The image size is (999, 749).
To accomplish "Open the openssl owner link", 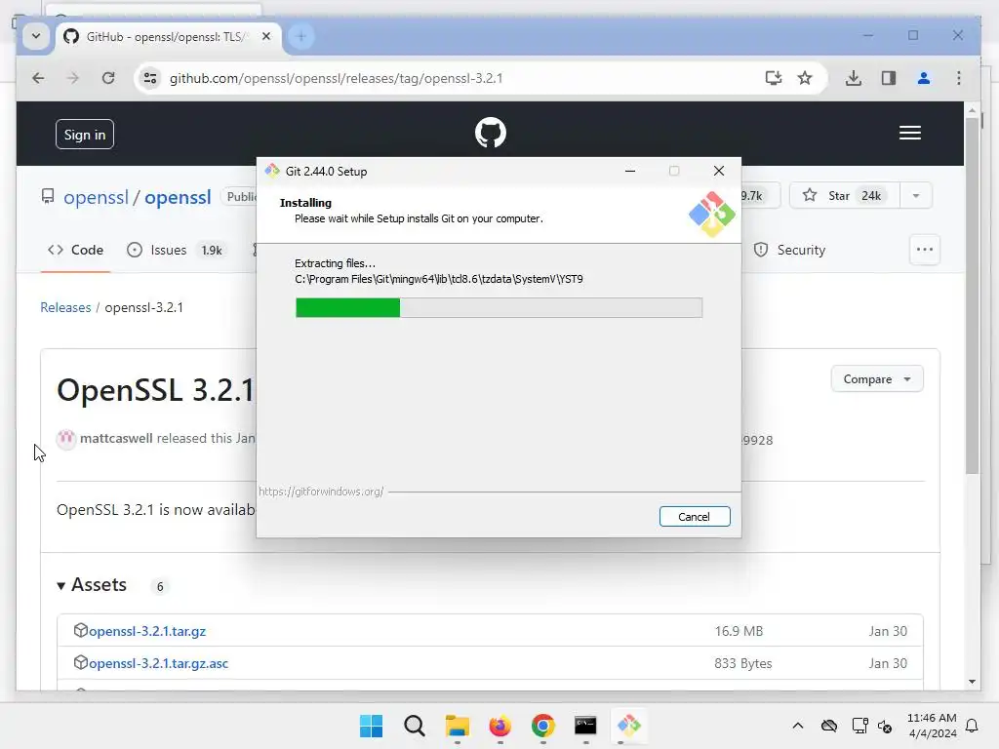I will pyautogui.click(x=97, y=197).
